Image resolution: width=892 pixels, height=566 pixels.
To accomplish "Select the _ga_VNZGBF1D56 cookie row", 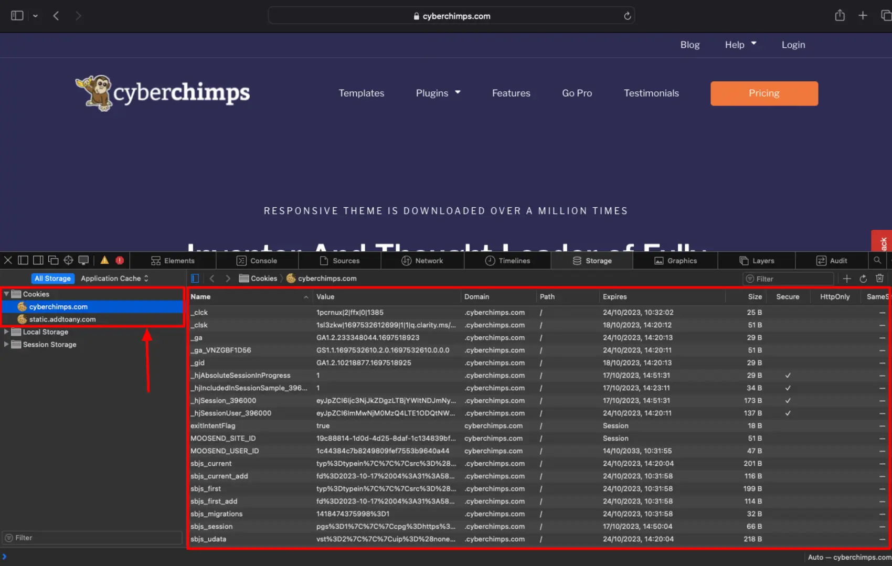I will point(538,350).
